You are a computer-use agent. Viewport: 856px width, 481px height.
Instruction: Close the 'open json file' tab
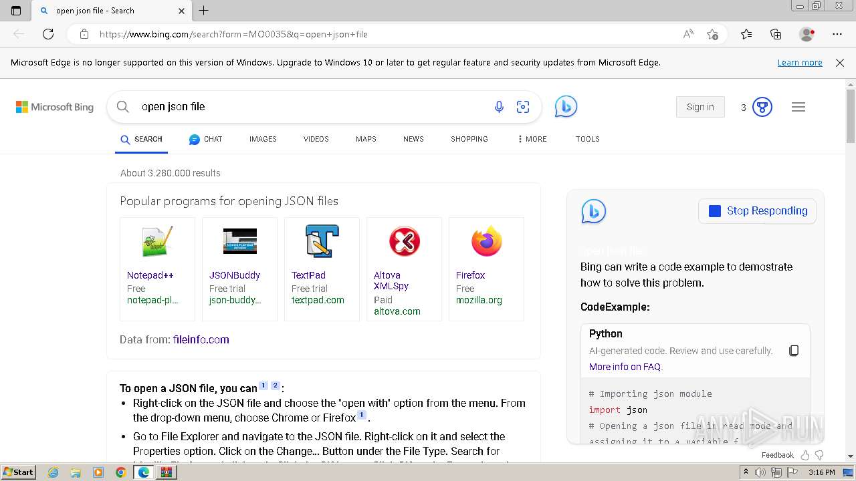coord(182,11)
